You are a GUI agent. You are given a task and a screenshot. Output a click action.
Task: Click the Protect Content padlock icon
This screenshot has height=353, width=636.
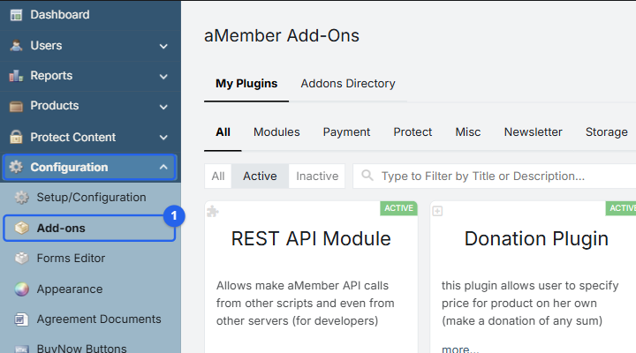(x=16, y=137)
